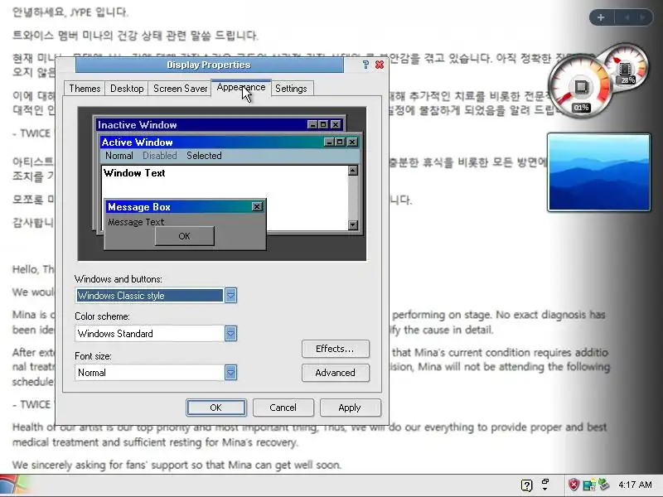Click the network monitors tray icon

pos(588,485)
